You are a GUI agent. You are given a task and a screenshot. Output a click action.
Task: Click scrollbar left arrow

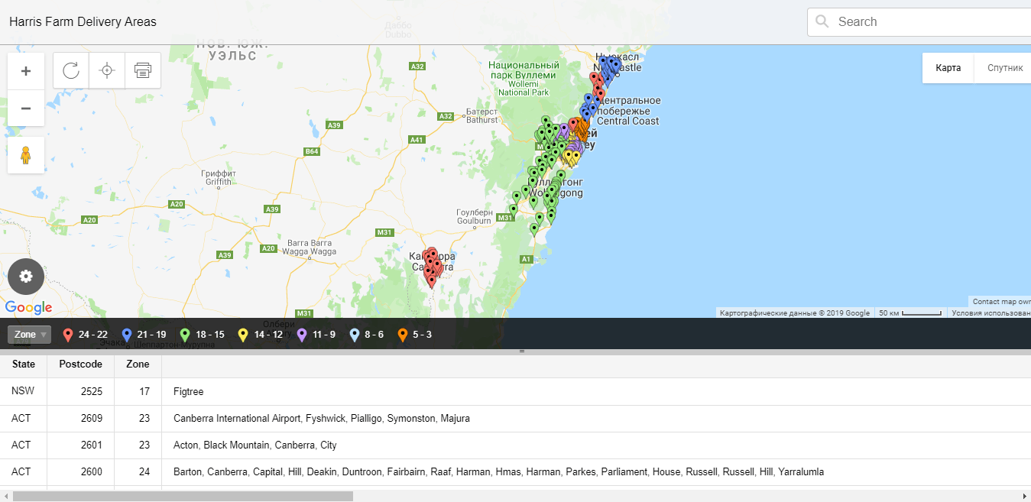tap(6, 496)
